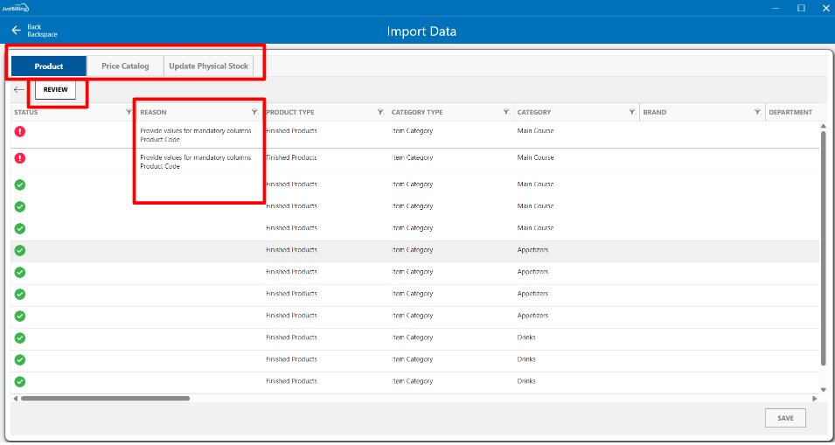The image size is (835, 445).
Task: Open the Reason column filter
Action: coord(254,112)
